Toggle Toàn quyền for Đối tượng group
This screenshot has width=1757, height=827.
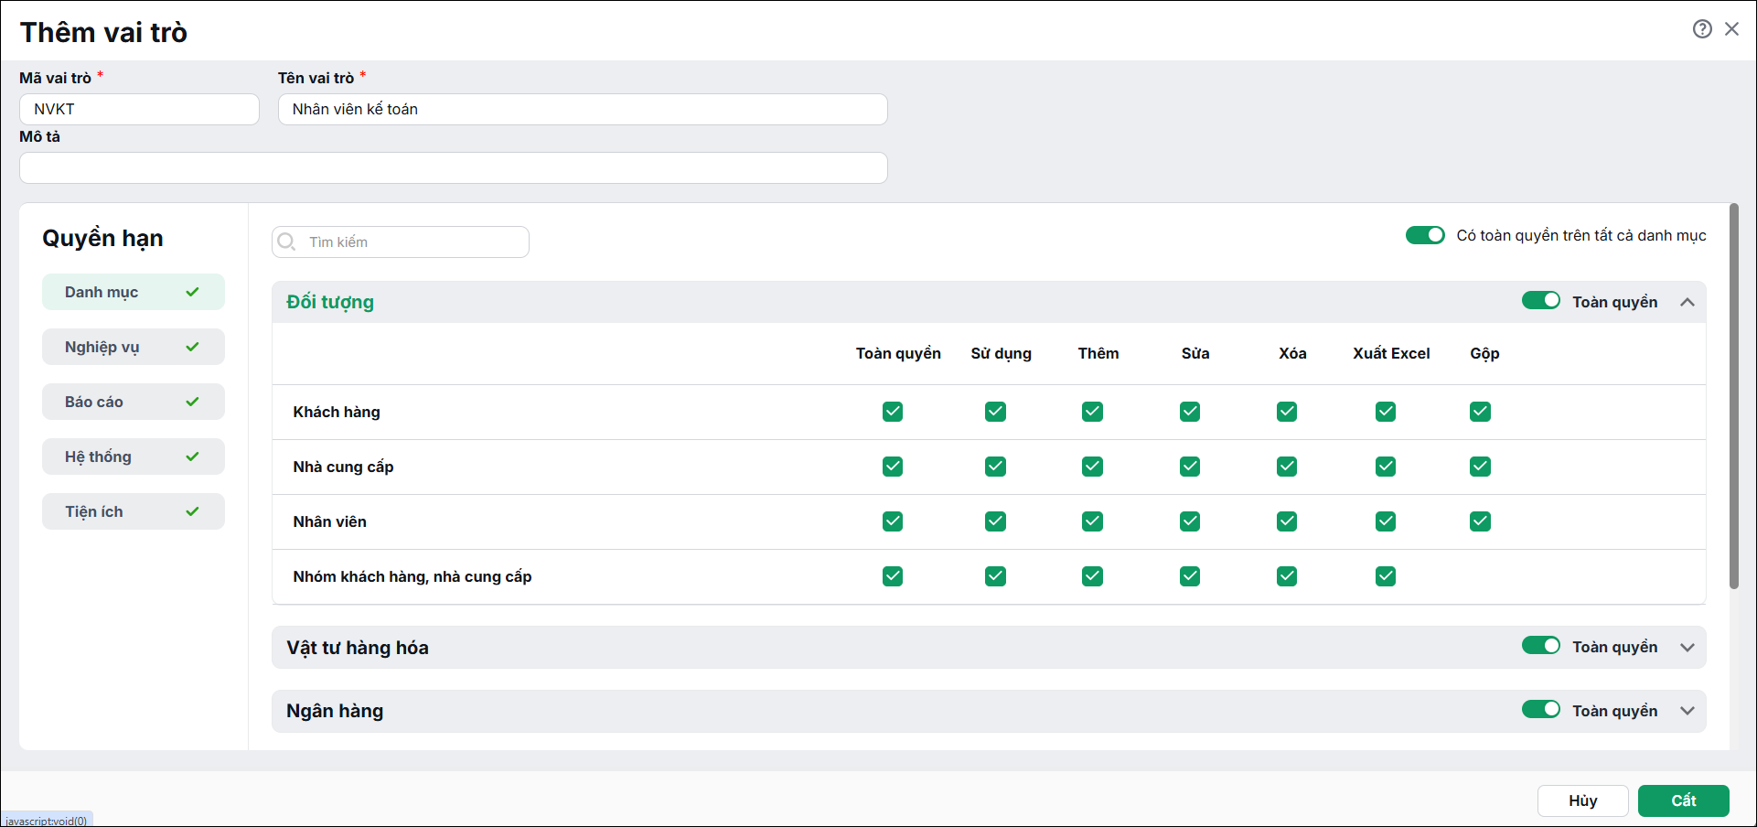pos(1541,300)
